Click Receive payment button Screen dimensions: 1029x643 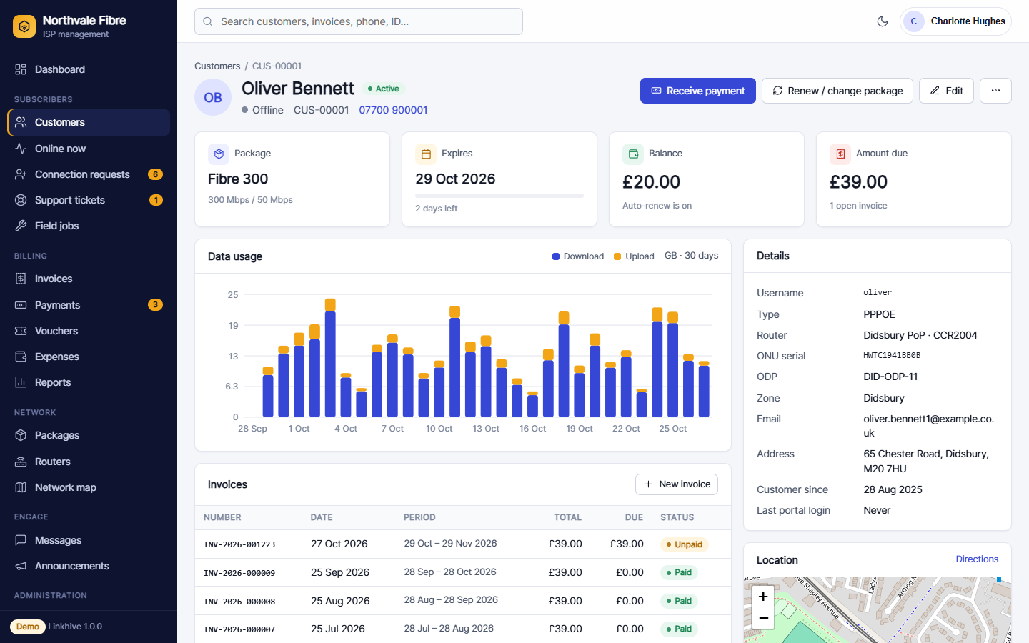tap(698, 91)
